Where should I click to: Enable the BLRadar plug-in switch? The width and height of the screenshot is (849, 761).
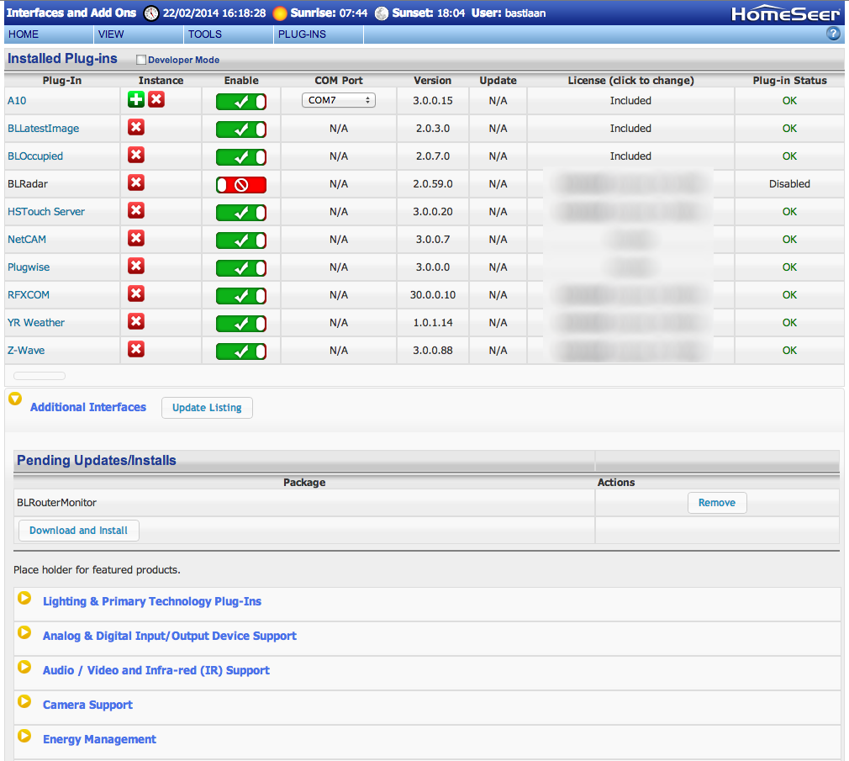coord(241,185)
